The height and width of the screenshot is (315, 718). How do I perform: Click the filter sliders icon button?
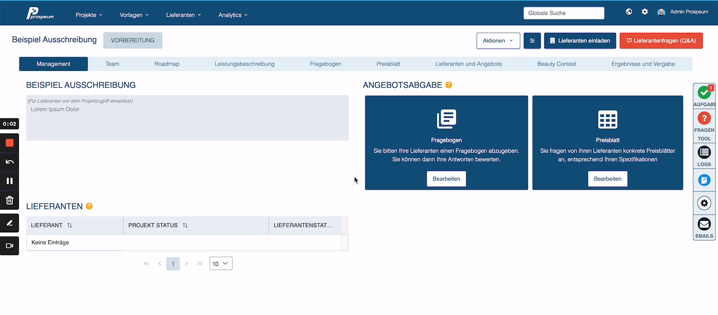(x=532, y=41)
